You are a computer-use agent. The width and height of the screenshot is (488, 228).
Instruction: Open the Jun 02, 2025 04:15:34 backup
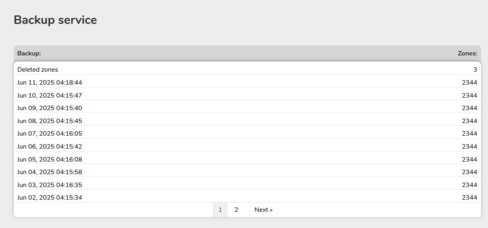click(x=49, y=198)
